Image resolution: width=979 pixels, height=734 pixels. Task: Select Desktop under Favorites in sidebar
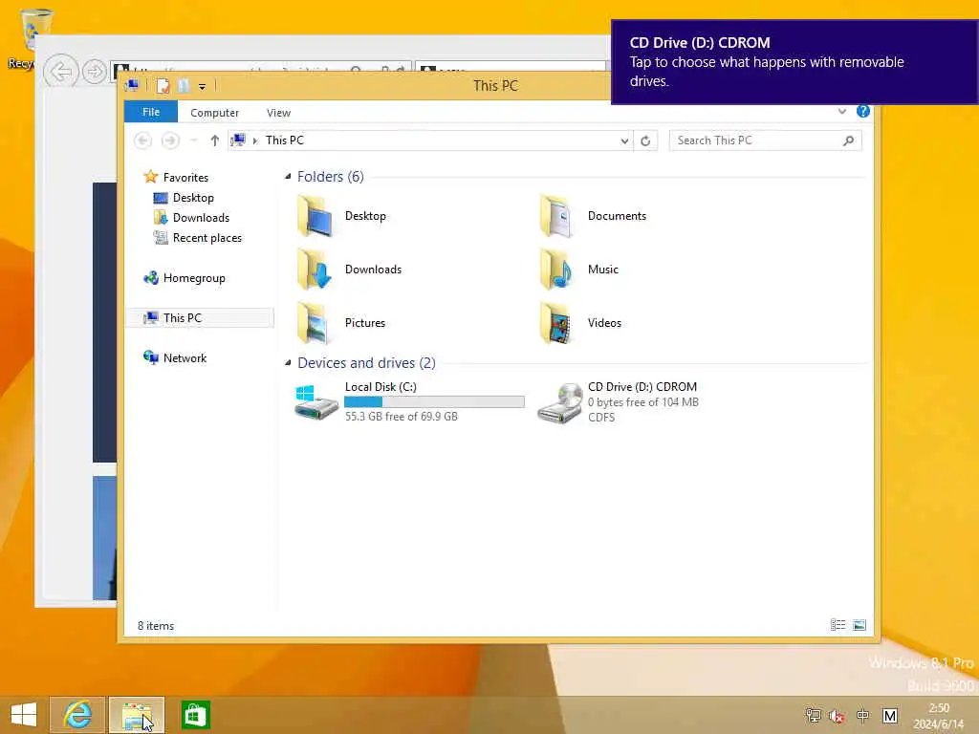pos(193,198)
